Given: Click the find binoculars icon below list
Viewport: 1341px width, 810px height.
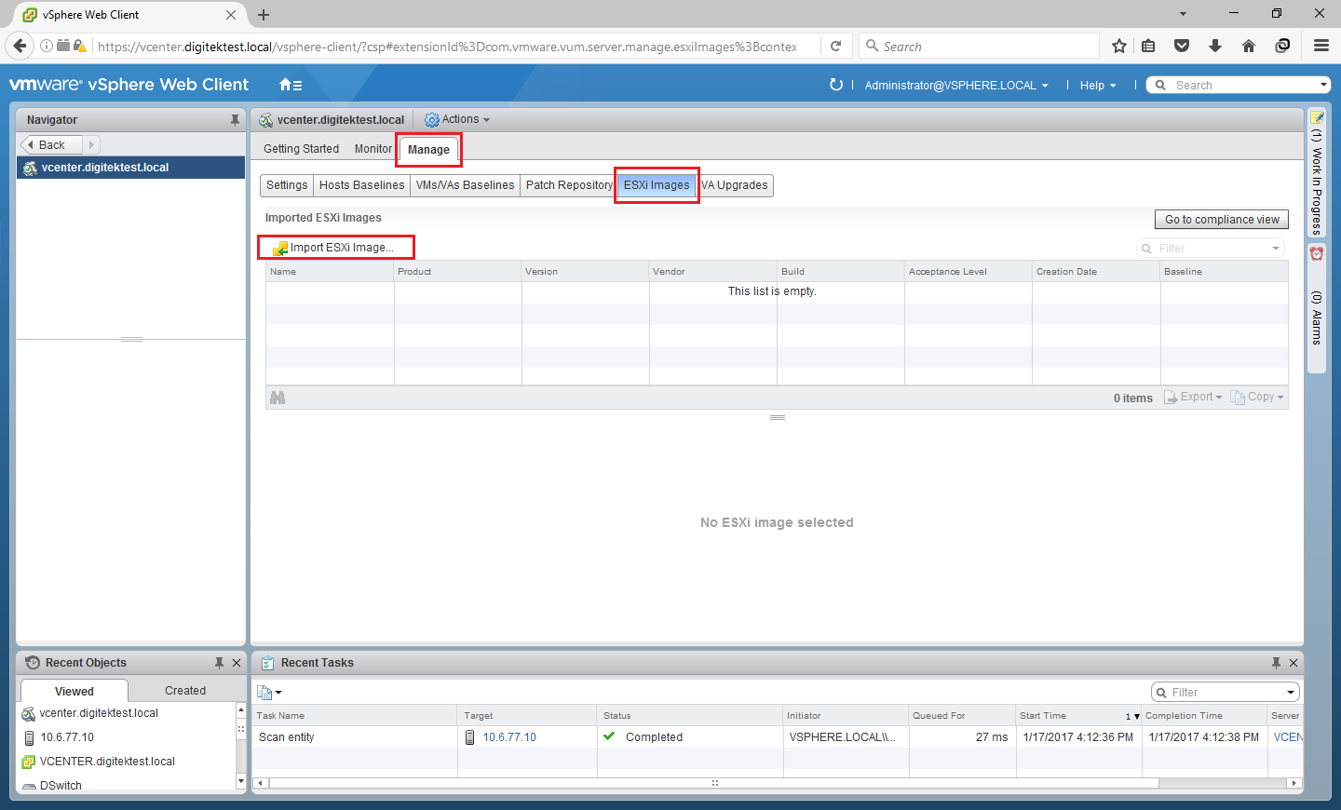Looking at the screenshot, I should 278,398.
